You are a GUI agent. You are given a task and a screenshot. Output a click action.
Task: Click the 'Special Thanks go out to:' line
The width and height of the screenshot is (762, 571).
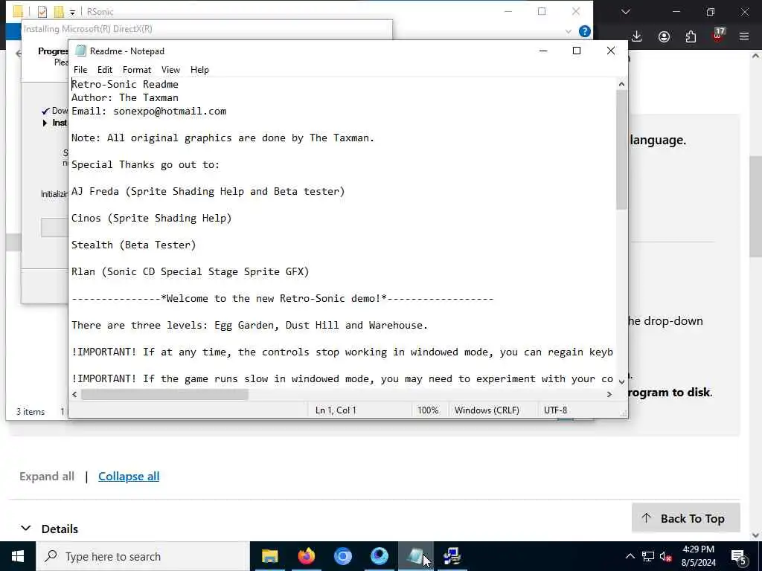click(x=145, y=164)
